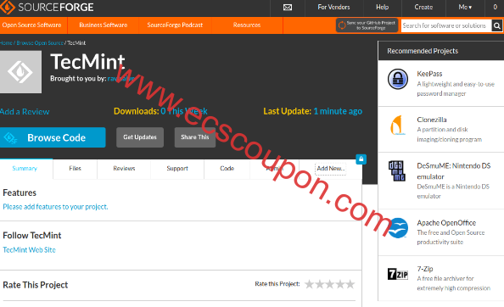Click 'The free and Open Source productivity suite'
Image resolution: width=504 pixels, height=307 pixels.
click(x=451, y=237)
